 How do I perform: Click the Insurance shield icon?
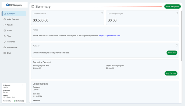point(5,42)
